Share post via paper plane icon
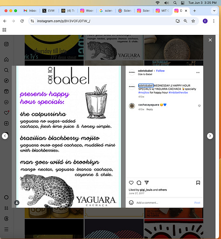Image resolution: width=221 pixels, height=239 pixels. [x=146, y=183]
